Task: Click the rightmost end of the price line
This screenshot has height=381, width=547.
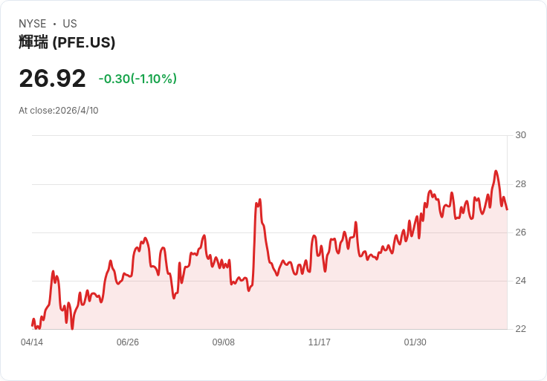Action: tap(507, 209)
